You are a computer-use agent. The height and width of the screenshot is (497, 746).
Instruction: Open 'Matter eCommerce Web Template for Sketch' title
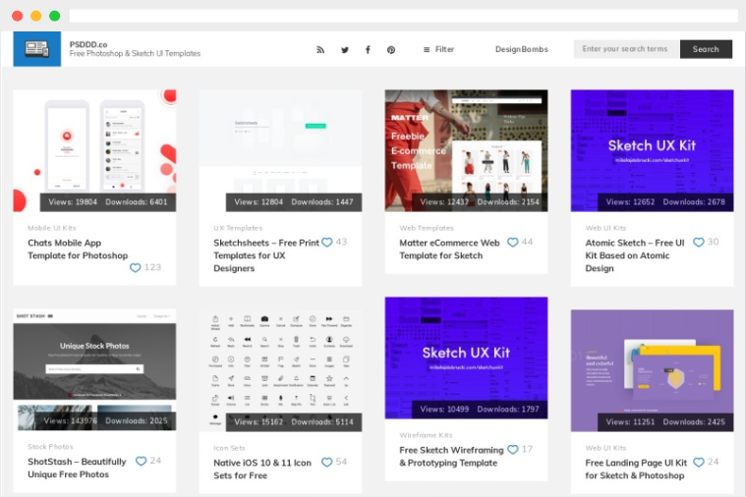(449, 249)
